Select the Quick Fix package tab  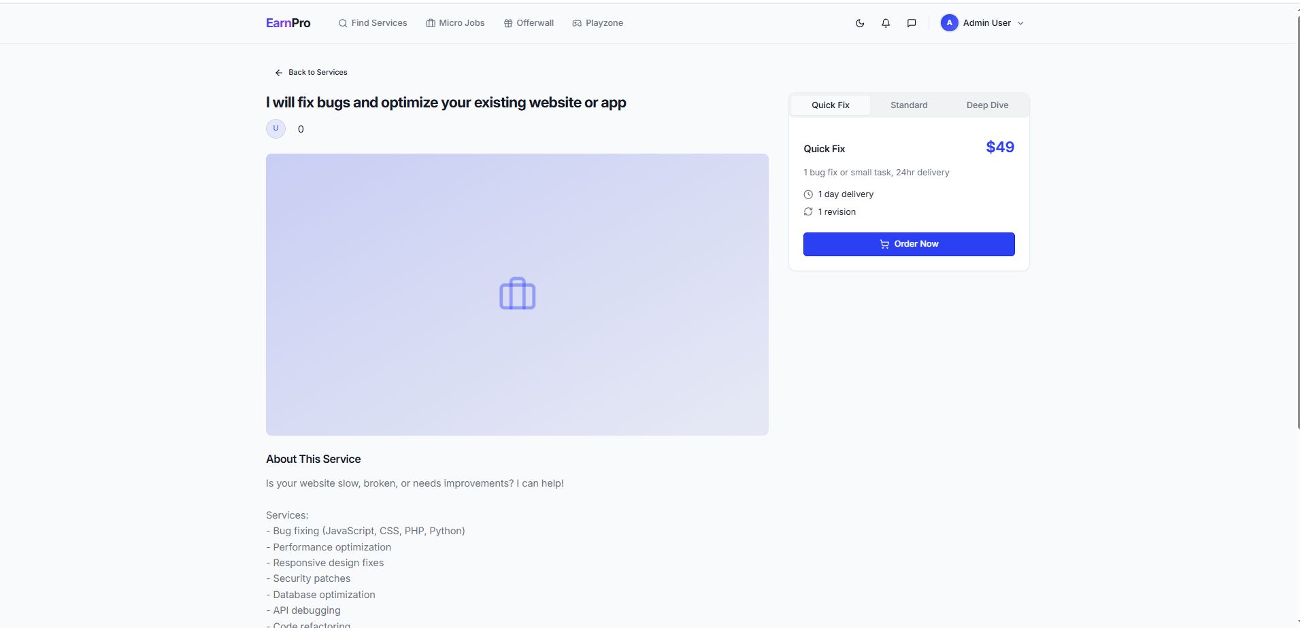830,105
